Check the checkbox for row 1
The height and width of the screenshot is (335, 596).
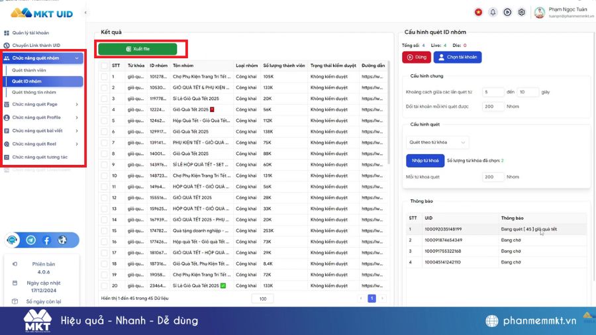click(104, 77)
